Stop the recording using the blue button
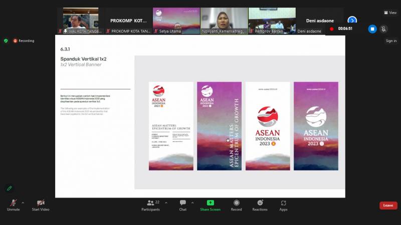This screenshot has width=401, height=225. click(372, 29)
